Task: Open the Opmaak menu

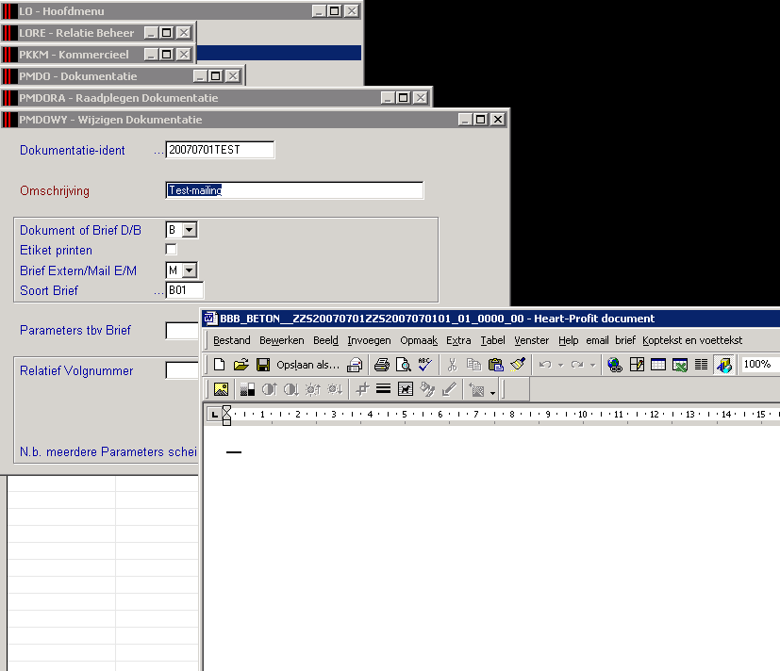Action: pyautogui.click(x=419, y=340)
